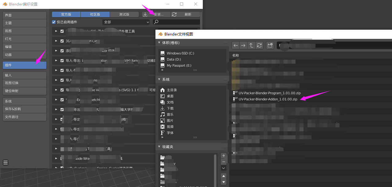Click the download icon on the 安装 button
This screenshot has height=187, width=392.
(x=145, y=14)
